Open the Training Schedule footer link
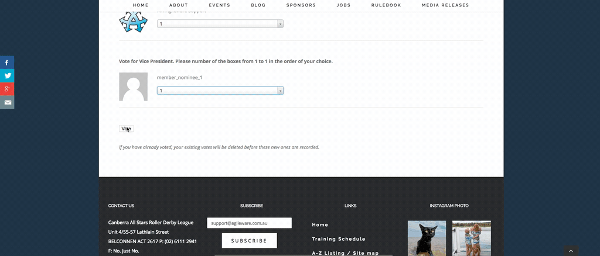600x256 pixels. [338, 239]
